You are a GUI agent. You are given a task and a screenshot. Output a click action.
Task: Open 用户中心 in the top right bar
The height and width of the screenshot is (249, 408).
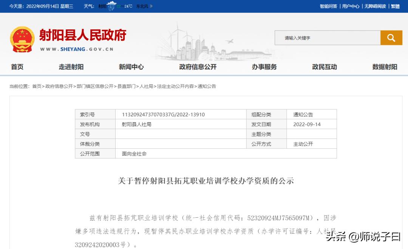[x=350, y=6]
